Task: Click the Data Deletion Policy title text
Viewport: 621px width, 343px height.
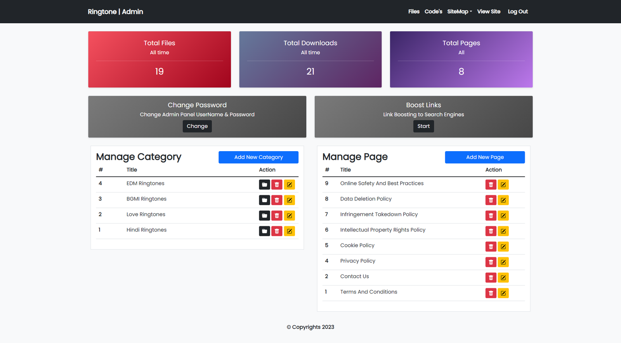Action: pyautogui.click(x=366, y=199)
